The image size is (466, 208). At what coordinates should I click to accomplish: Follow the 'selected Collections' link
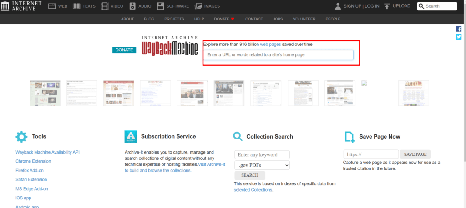tap(253, 190)
